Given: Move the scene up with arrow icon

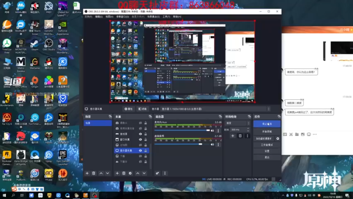Looking at the screenshot, I should (x=101, y=173).
